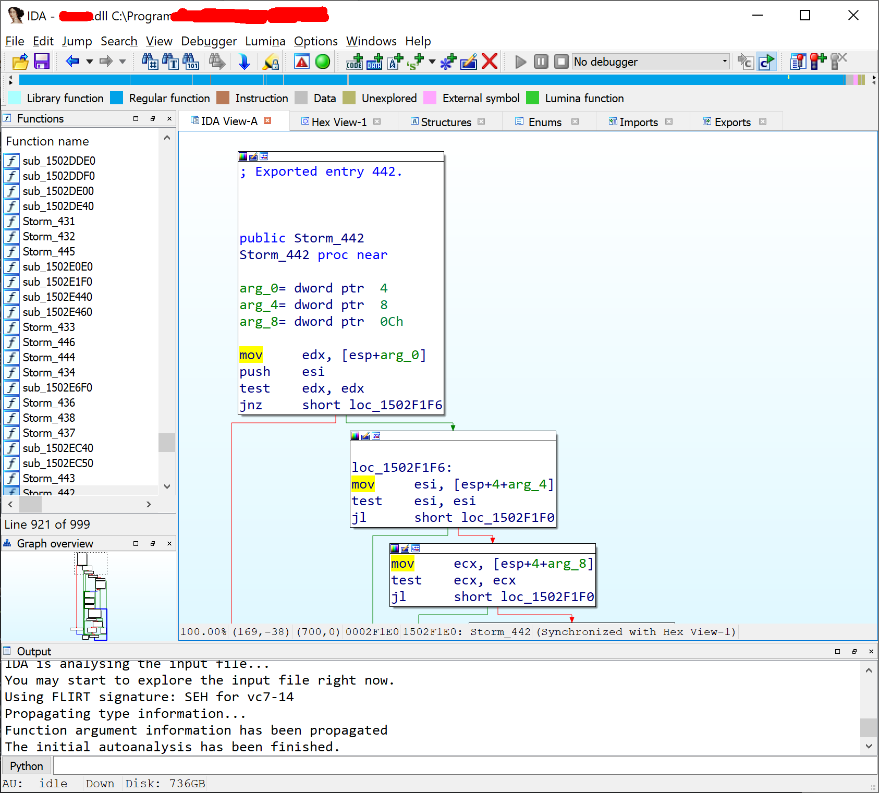Click the red warning triangle icon

pos(302,62)
